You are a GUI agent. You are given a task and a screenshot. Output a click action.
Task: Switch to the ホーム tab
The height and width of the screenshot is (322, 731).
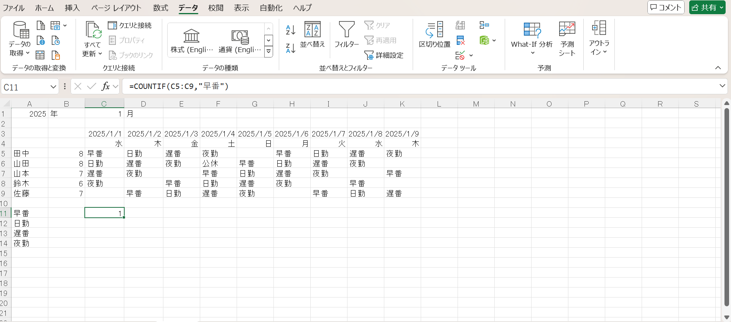[44, 8]
